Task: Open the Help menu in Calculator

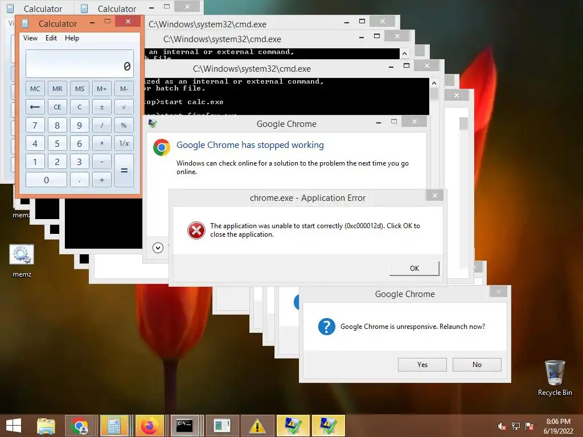Action: click(72, 38)
